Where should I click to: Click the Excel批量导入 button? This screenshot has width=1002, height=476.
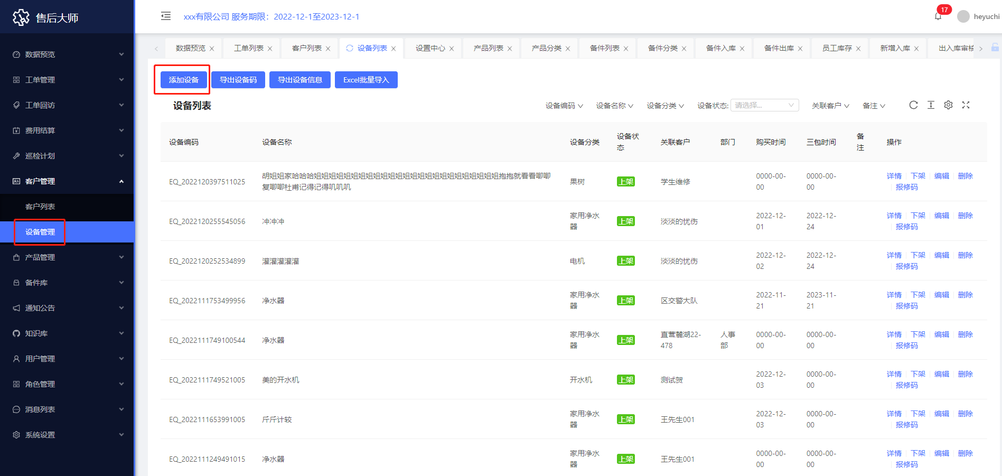[366, 80]
